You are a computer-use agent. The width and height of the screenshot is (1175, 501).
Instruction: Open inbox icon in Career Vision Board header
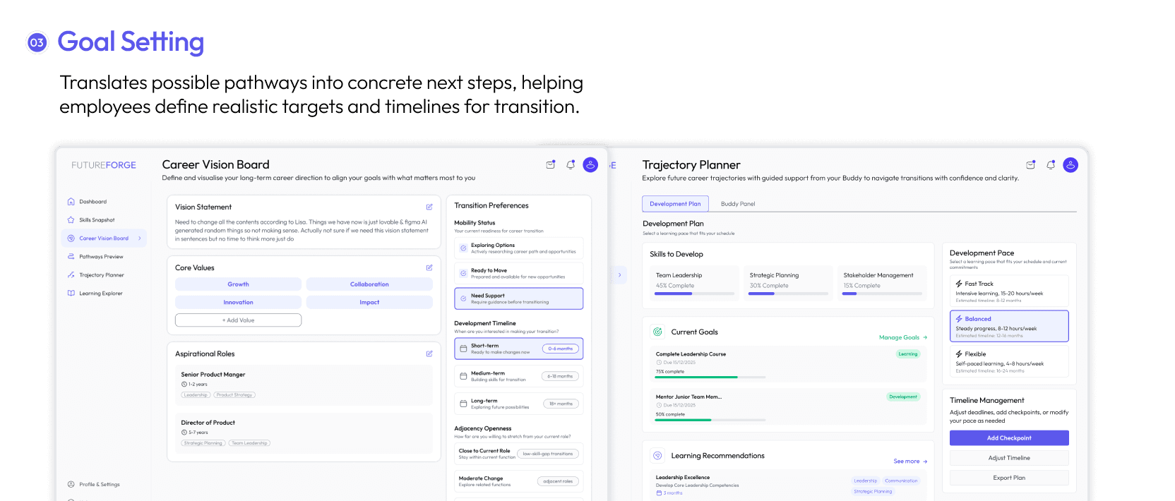tap(551, 165)
